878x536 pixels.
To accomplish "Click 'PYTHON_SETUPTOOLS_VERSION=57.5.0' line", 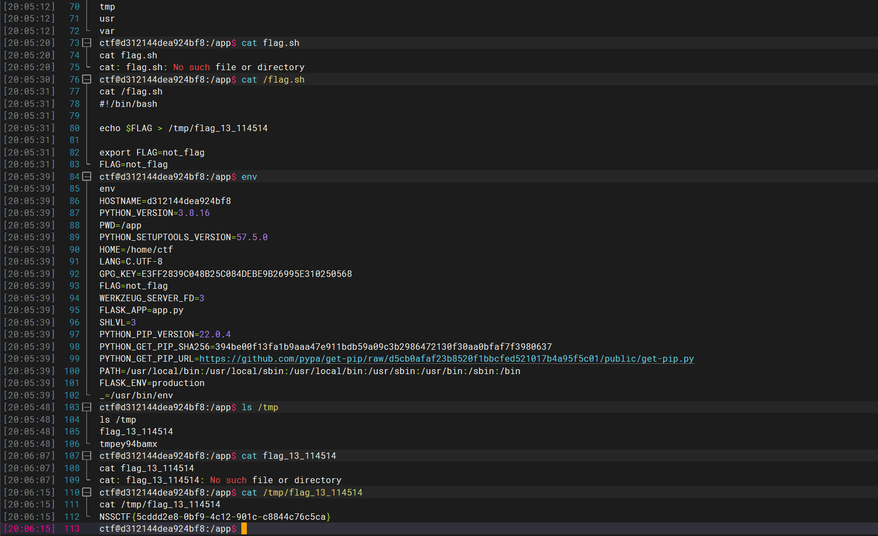I will pos(184,237).
